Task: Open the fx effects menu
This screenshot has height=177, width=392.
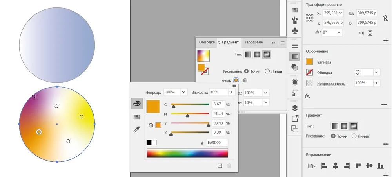Action: pos(308,96)
